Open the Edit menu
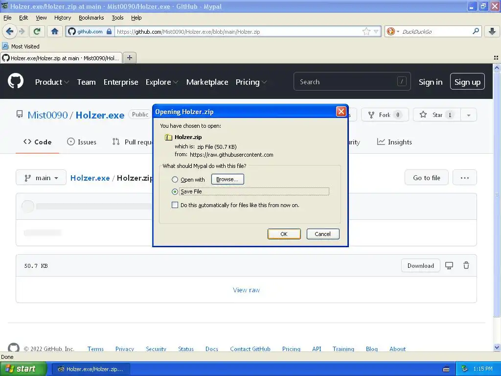Image resolution: width=501 pixels, height=376 pixels. (x=23, y=18)
